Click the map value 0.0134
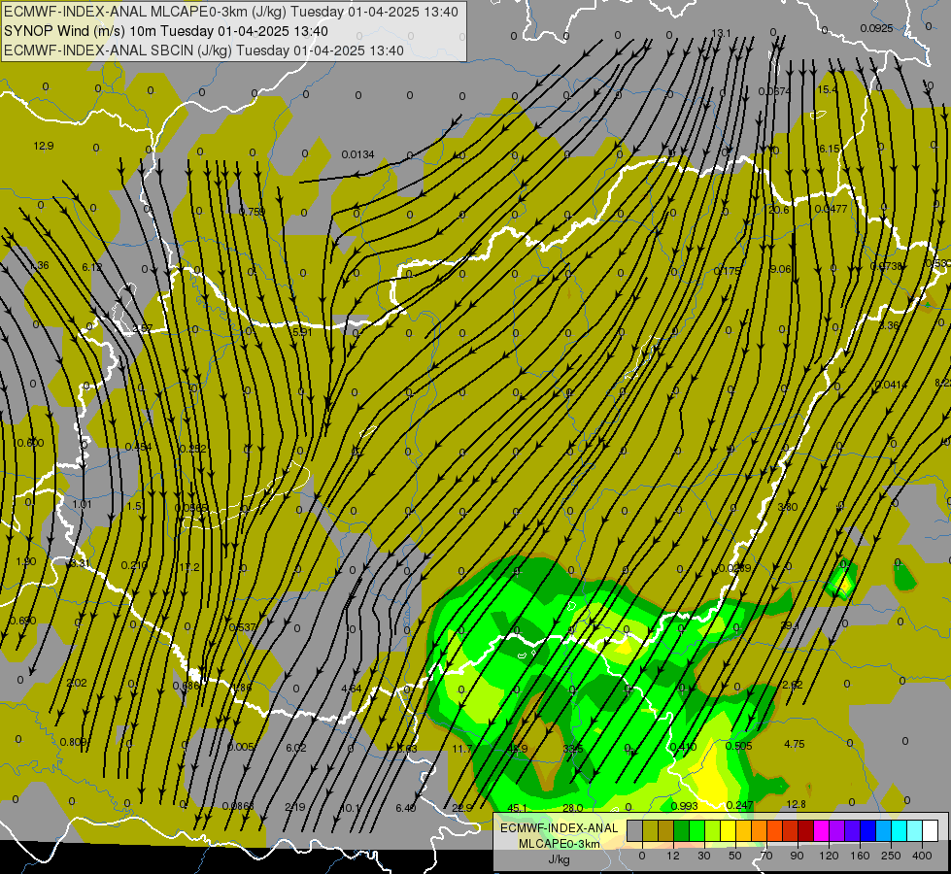This screenshot has height=874, width=951. 357,154
